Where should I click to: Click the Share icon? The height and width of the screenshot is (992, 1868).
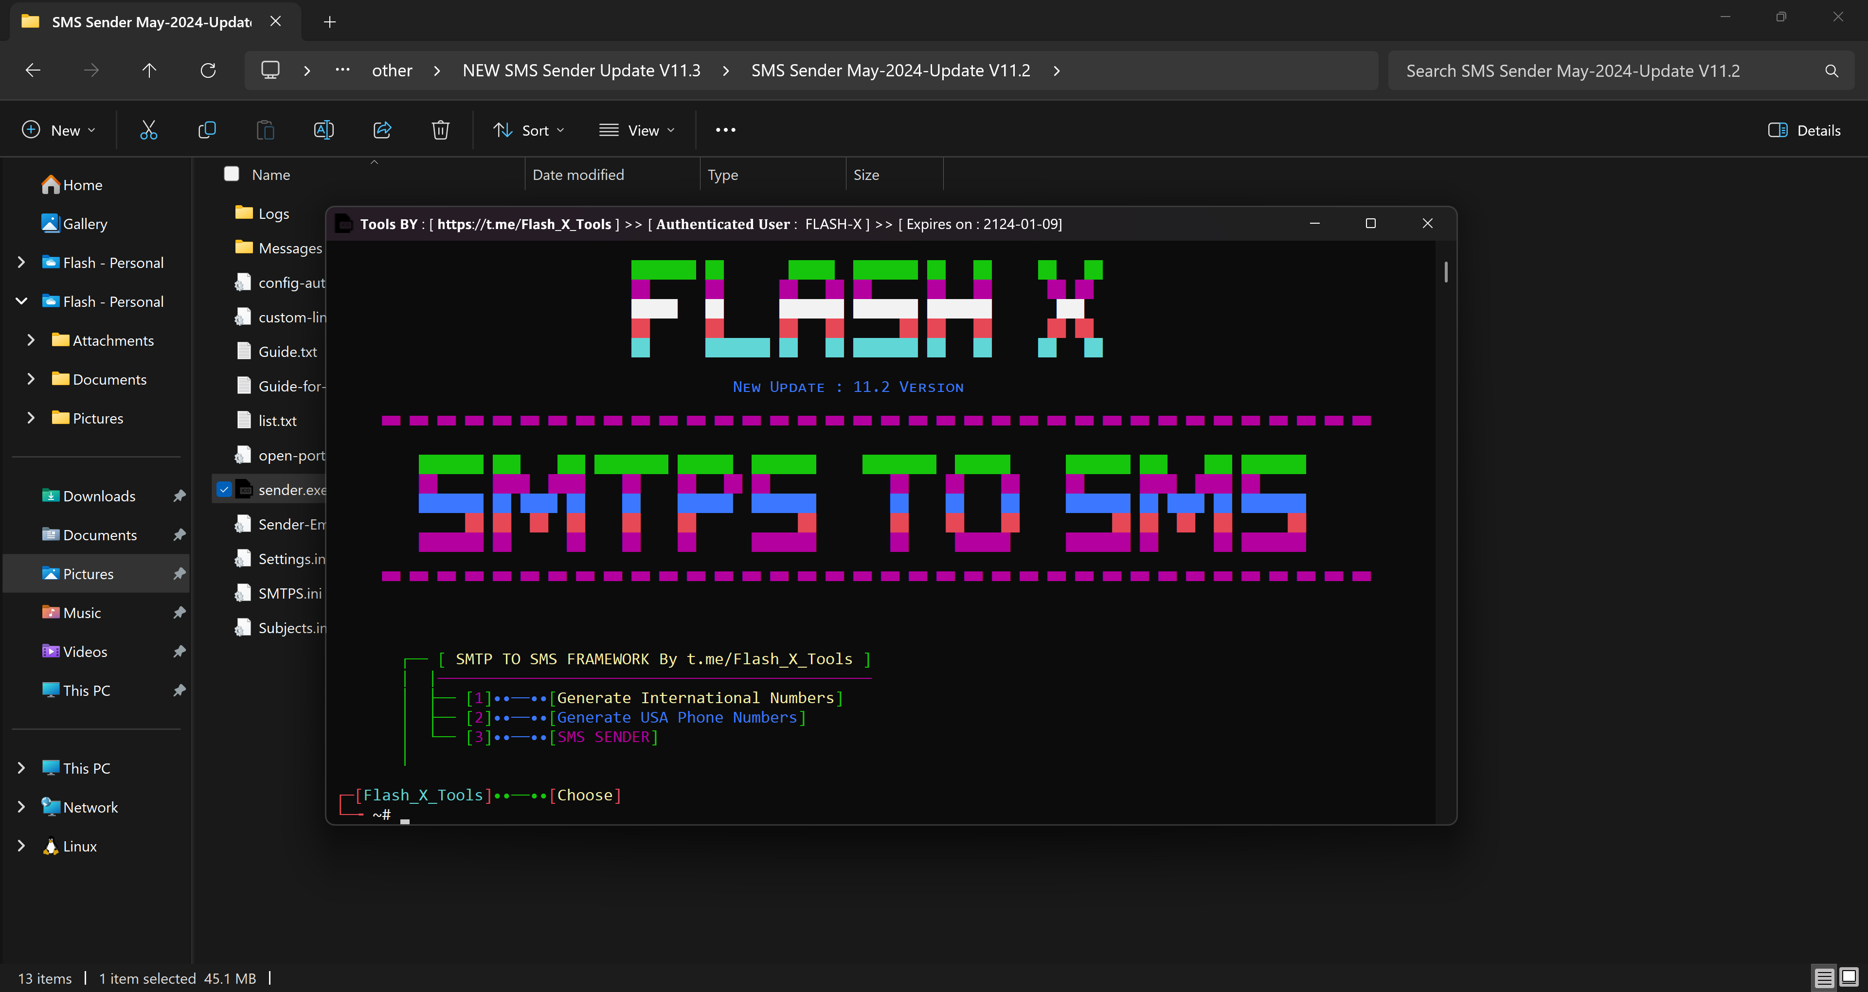382,130
